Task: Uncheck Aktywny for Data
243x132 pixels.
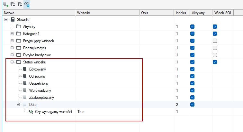Action: (192, 105)
